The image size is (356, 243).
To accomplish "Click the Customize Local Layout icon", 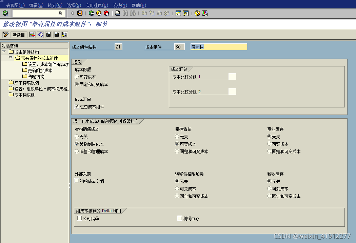I will 205,13.
